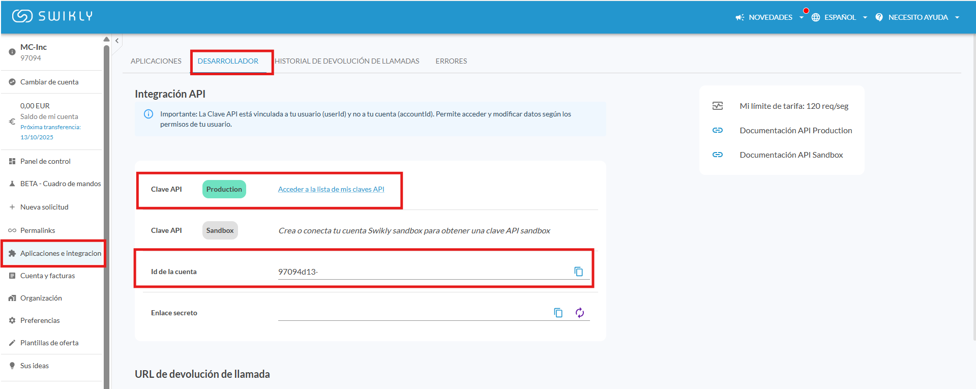Click the account number 97094
The image size is (976, 389).
tap(31, 58)
